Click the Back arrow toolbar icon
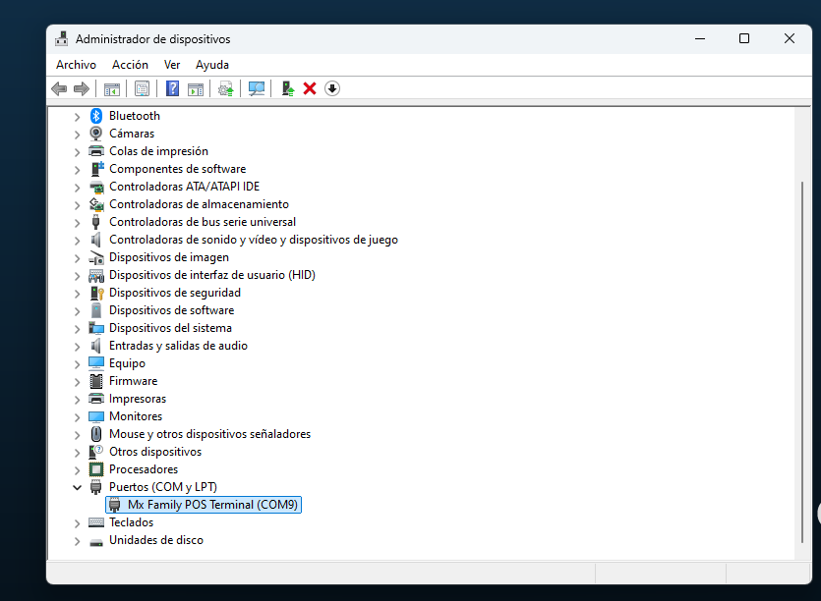This screenshot has height=601, width=821. coord(59,88)
